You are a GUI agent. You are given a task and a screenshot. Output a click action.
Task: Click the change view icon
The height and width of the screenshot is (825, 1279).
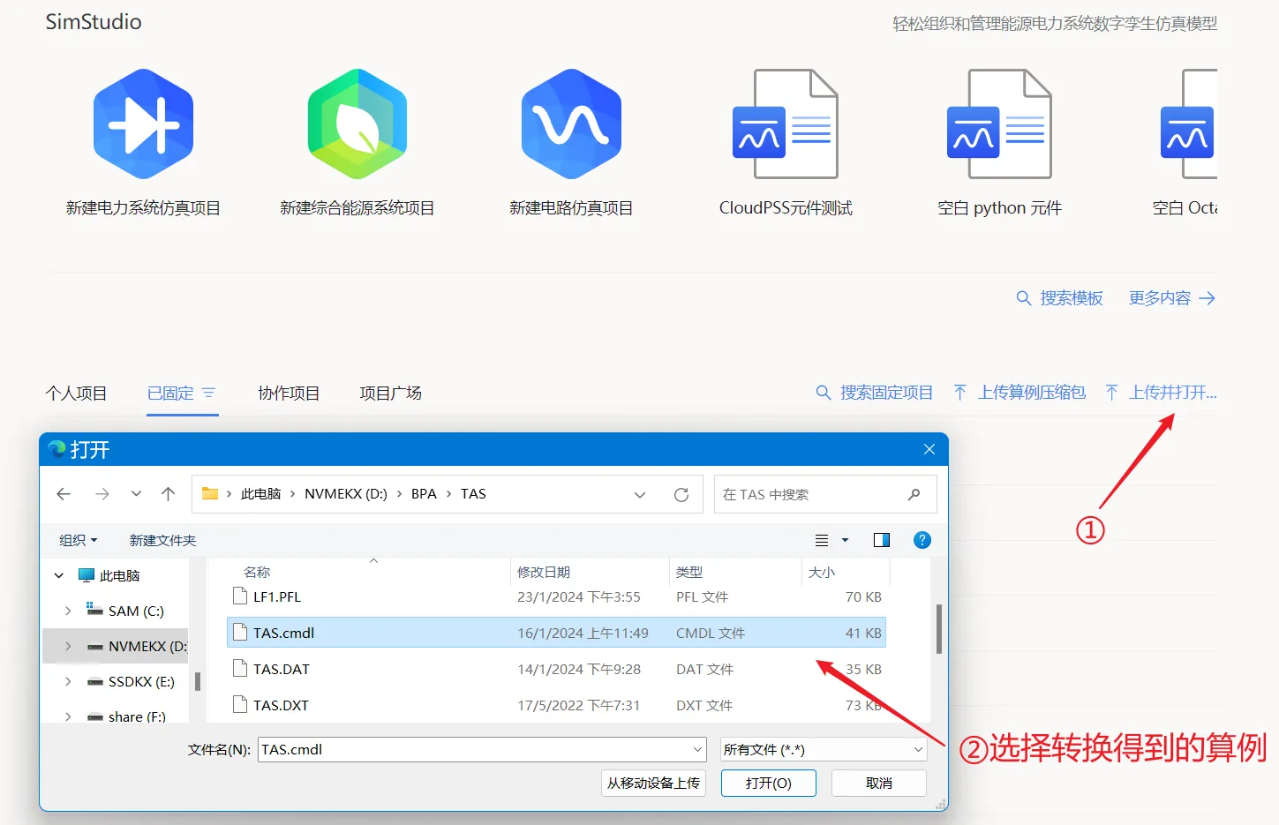pyautogui.click(x=822, y=540)
